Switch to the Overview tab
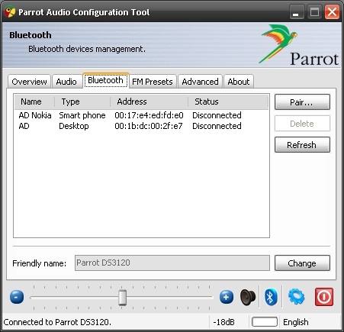This screenshot has height=332, width=344. (x=29, y=82)
